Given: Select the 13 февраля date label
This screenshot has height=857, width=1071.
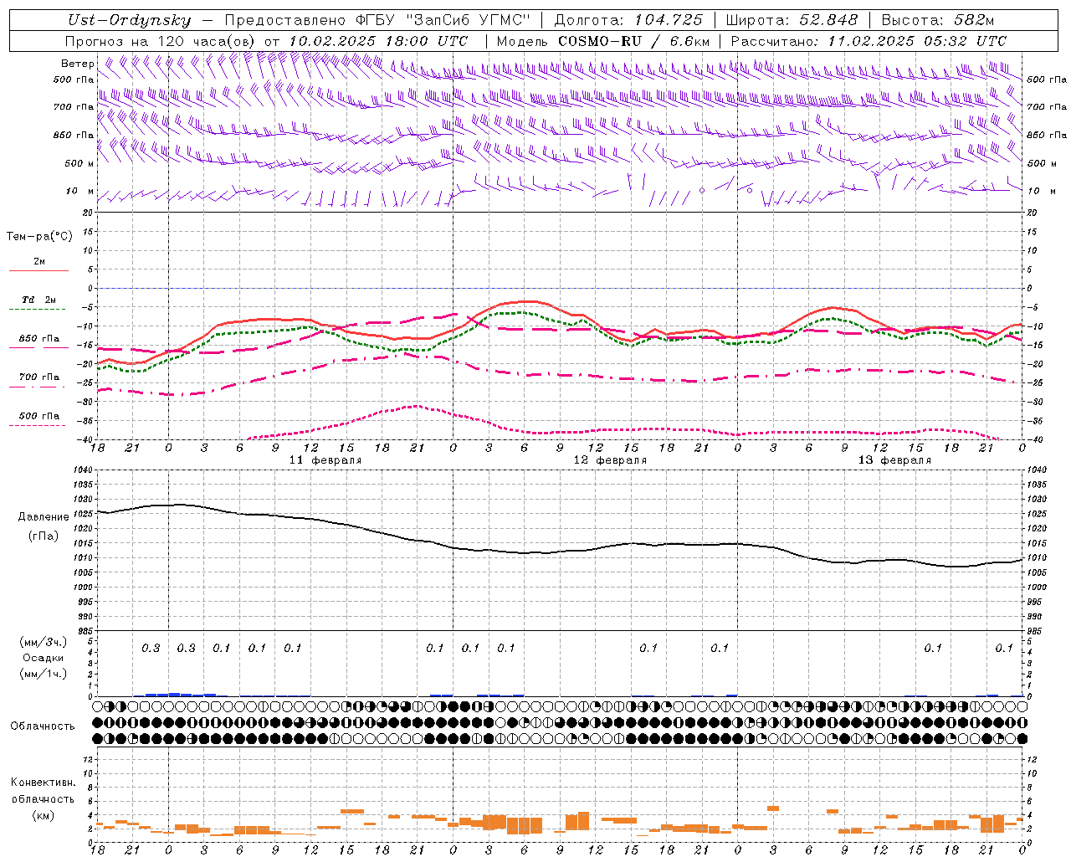Looking at the screenshot, I should [x=894, y=460].
